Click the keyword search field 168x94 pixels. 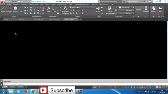[111, 2]
